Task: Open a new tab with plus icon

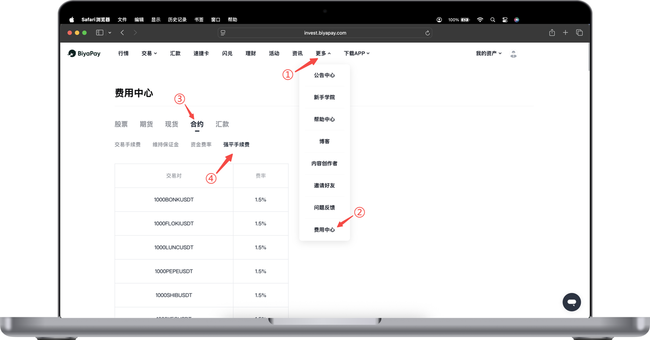Action: pos(565,32)
